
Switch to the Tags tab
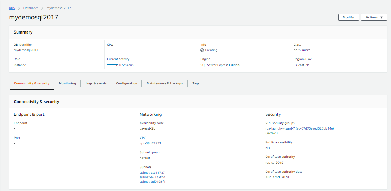tap(196, 83)
